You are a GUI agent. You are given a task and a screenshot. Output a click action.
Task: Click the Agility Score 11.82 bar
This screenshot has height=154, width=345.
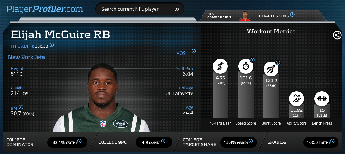[296, 111]
